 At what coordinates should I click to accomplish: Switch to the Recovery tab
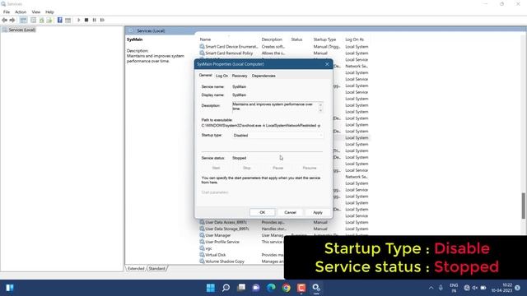[240, 76]
